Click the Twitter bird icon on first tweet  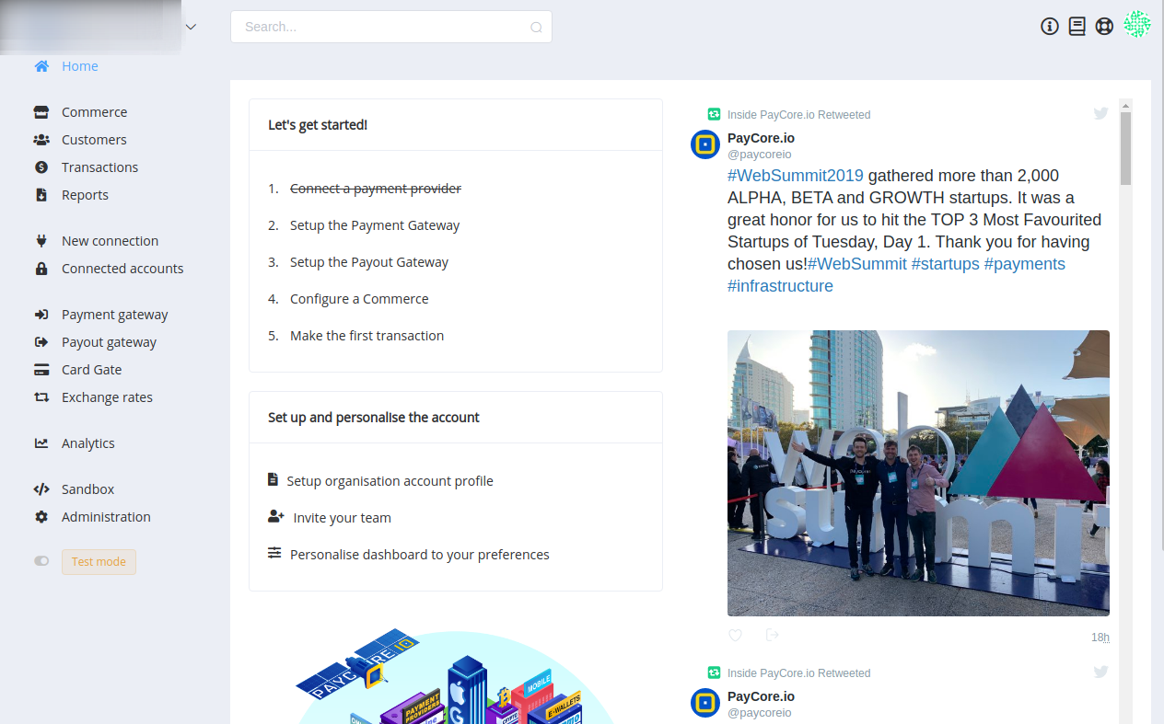pos(1100,113)
